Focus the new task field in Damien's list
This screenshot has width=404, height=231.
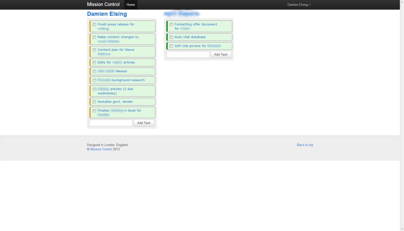(x=111, y=123)
